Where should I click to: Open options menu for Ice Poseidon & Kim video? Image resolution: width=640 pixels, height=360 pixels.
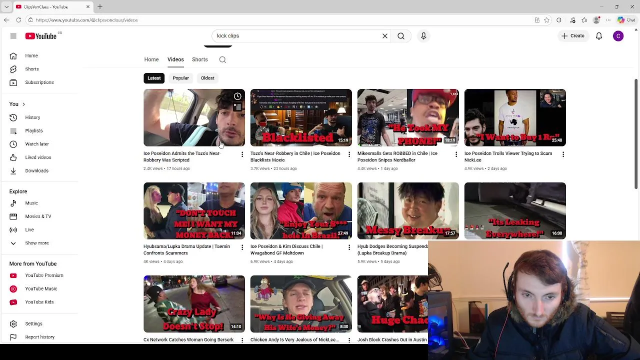349,247
